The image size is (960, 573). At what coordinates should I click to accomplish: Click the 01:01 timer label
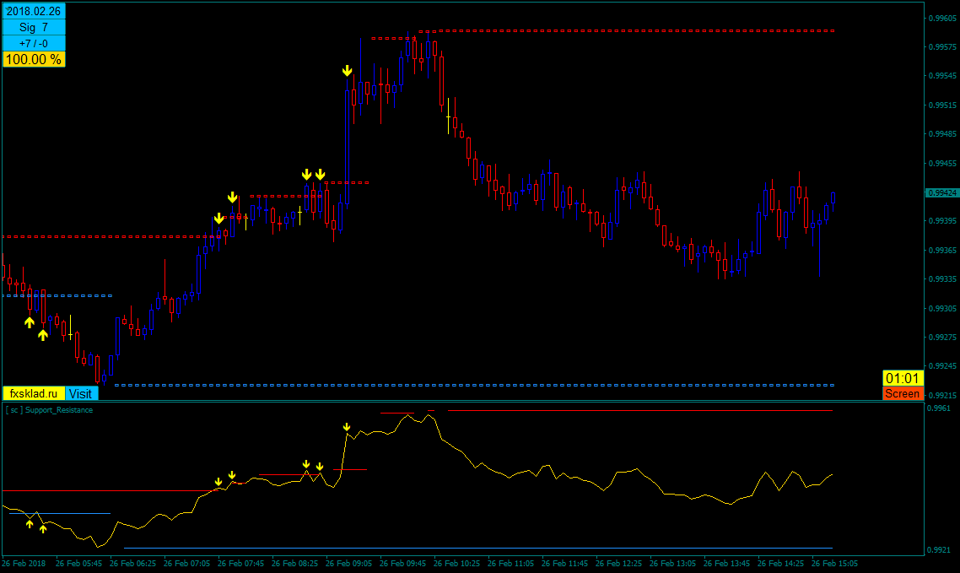[903, 378]
